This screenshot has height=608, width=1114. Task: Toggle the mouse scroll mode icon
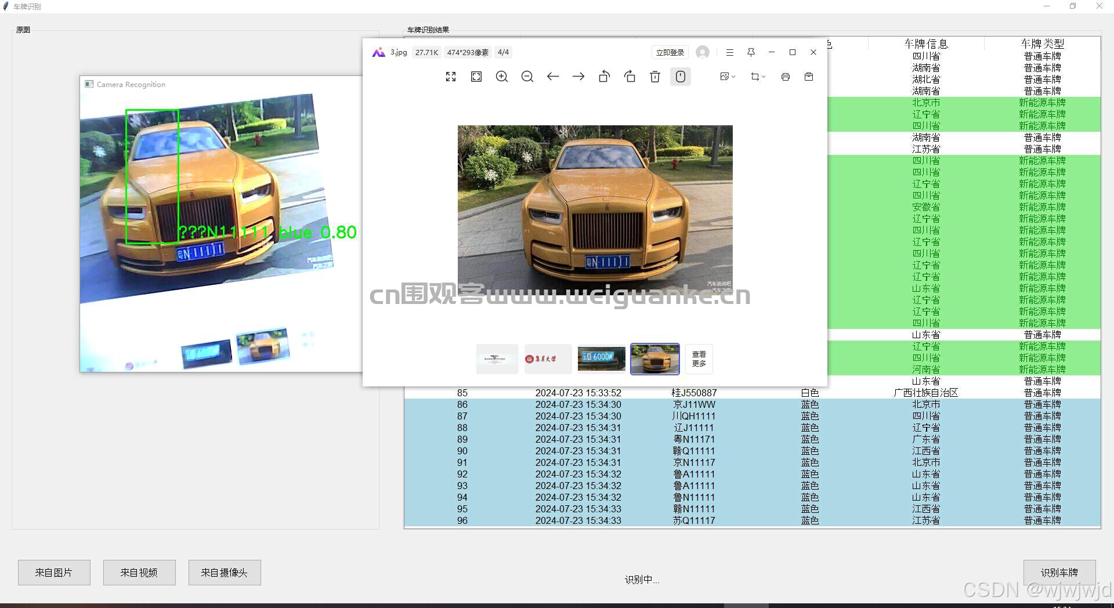[x=681, y=77]
